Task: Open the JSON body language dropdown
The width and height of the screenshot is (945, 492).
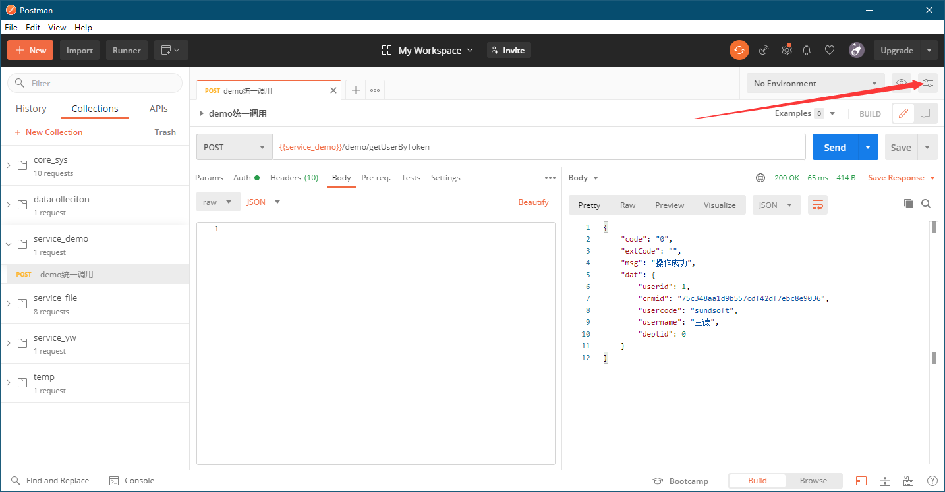Action: tap(264, 202)
